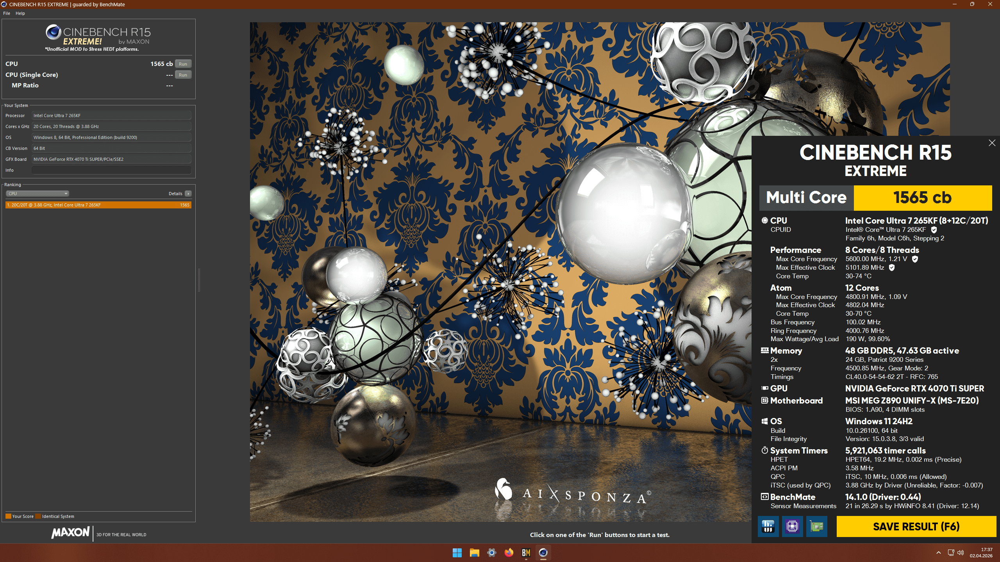Show hidden system tray icons
The image size is (1000, 562).
click(938, 553)
